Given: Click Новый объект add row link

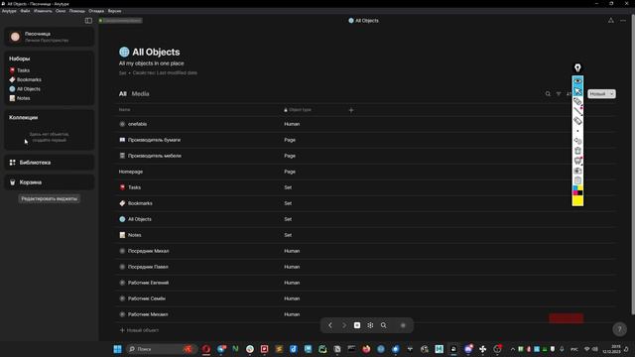Looking at the screenshot, I should pyautogui.click(x=139, y=330).
